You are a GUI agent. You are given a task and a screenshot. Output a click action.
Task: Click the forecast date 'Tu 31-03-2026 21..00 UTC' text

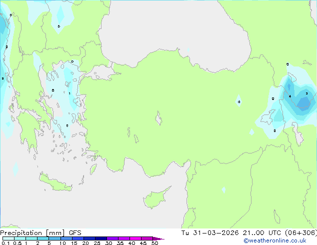(x=231, y=233)
